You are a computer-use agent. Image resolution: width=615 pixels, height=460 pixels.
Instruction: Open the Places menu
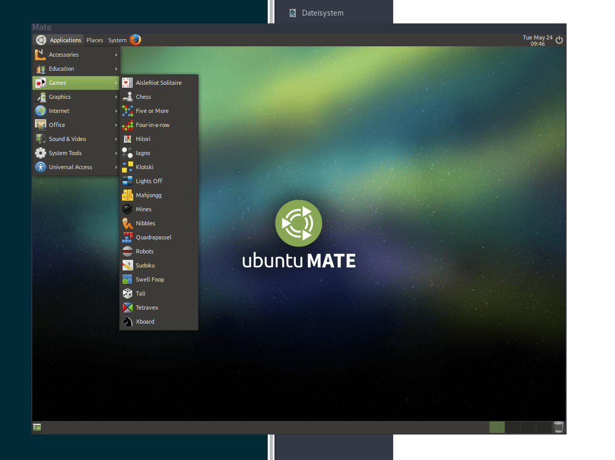point(94,40)
